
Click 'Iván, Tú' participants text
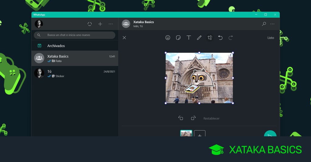click(138, 26)
